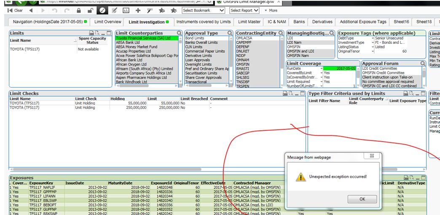Click the Unlock selections open padlock icon
The image size is (440, 215).
pos(91,10)
